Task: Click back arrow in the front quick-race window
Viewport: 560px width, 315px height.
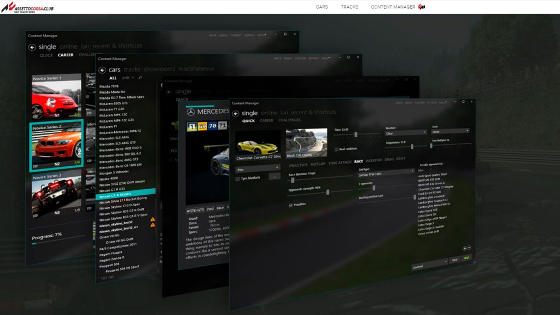Action: (x=235, y=114)
